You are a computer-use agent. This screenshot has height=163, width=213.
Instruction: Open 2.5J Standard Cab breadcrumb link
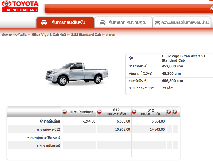[86, 35]
